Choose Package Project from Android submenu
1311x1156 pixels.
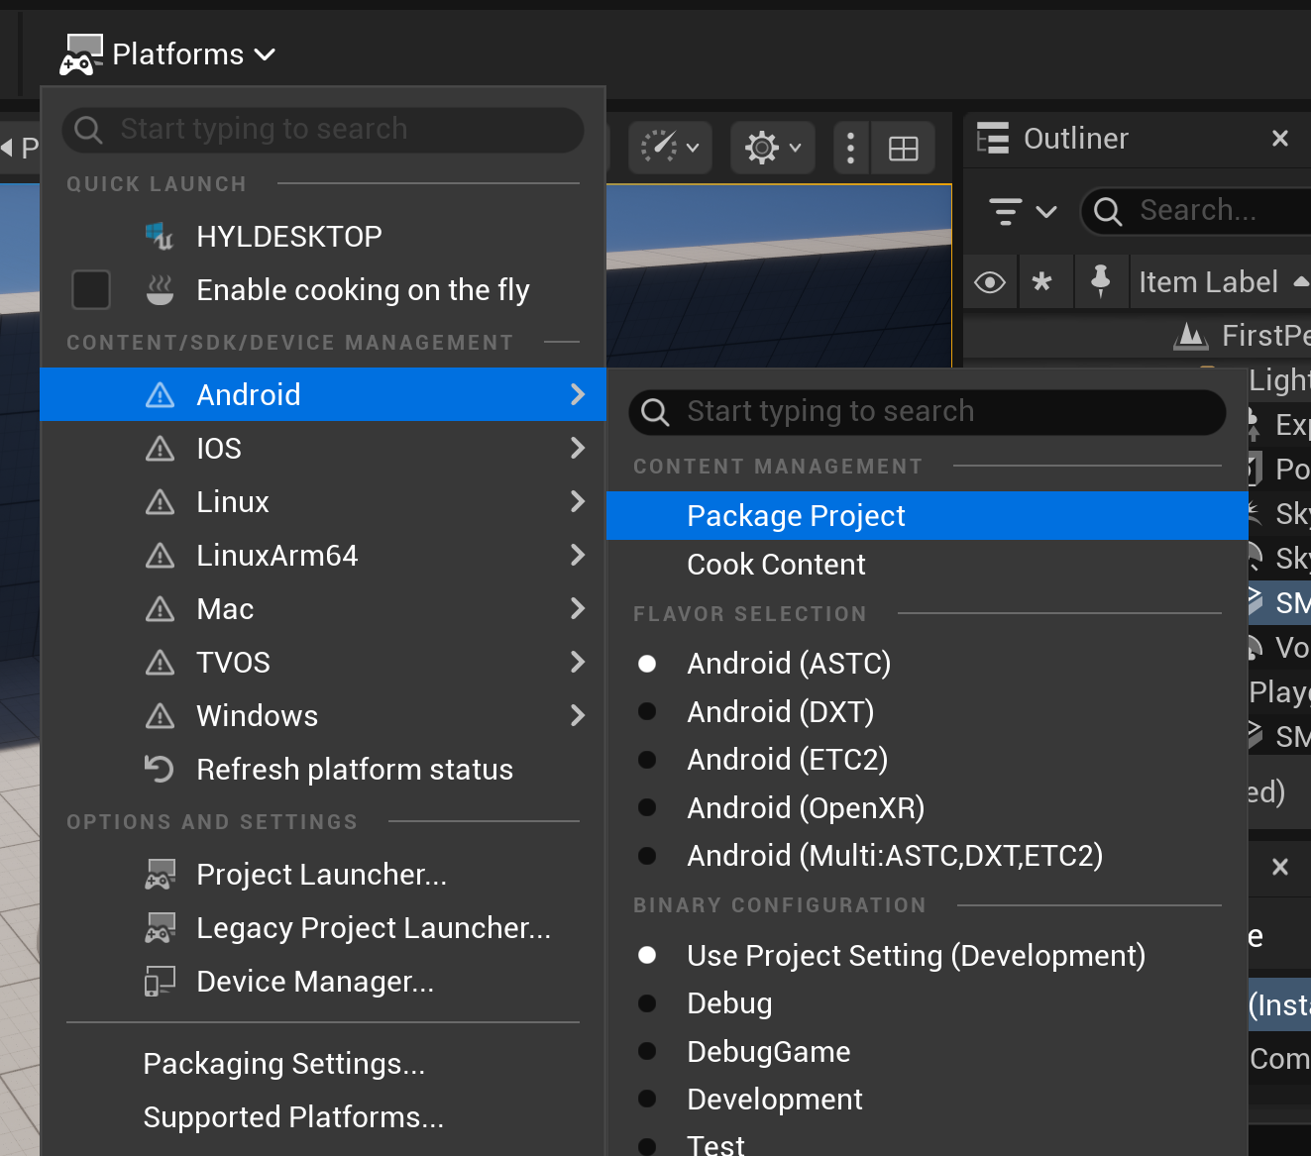coord(796,516)
